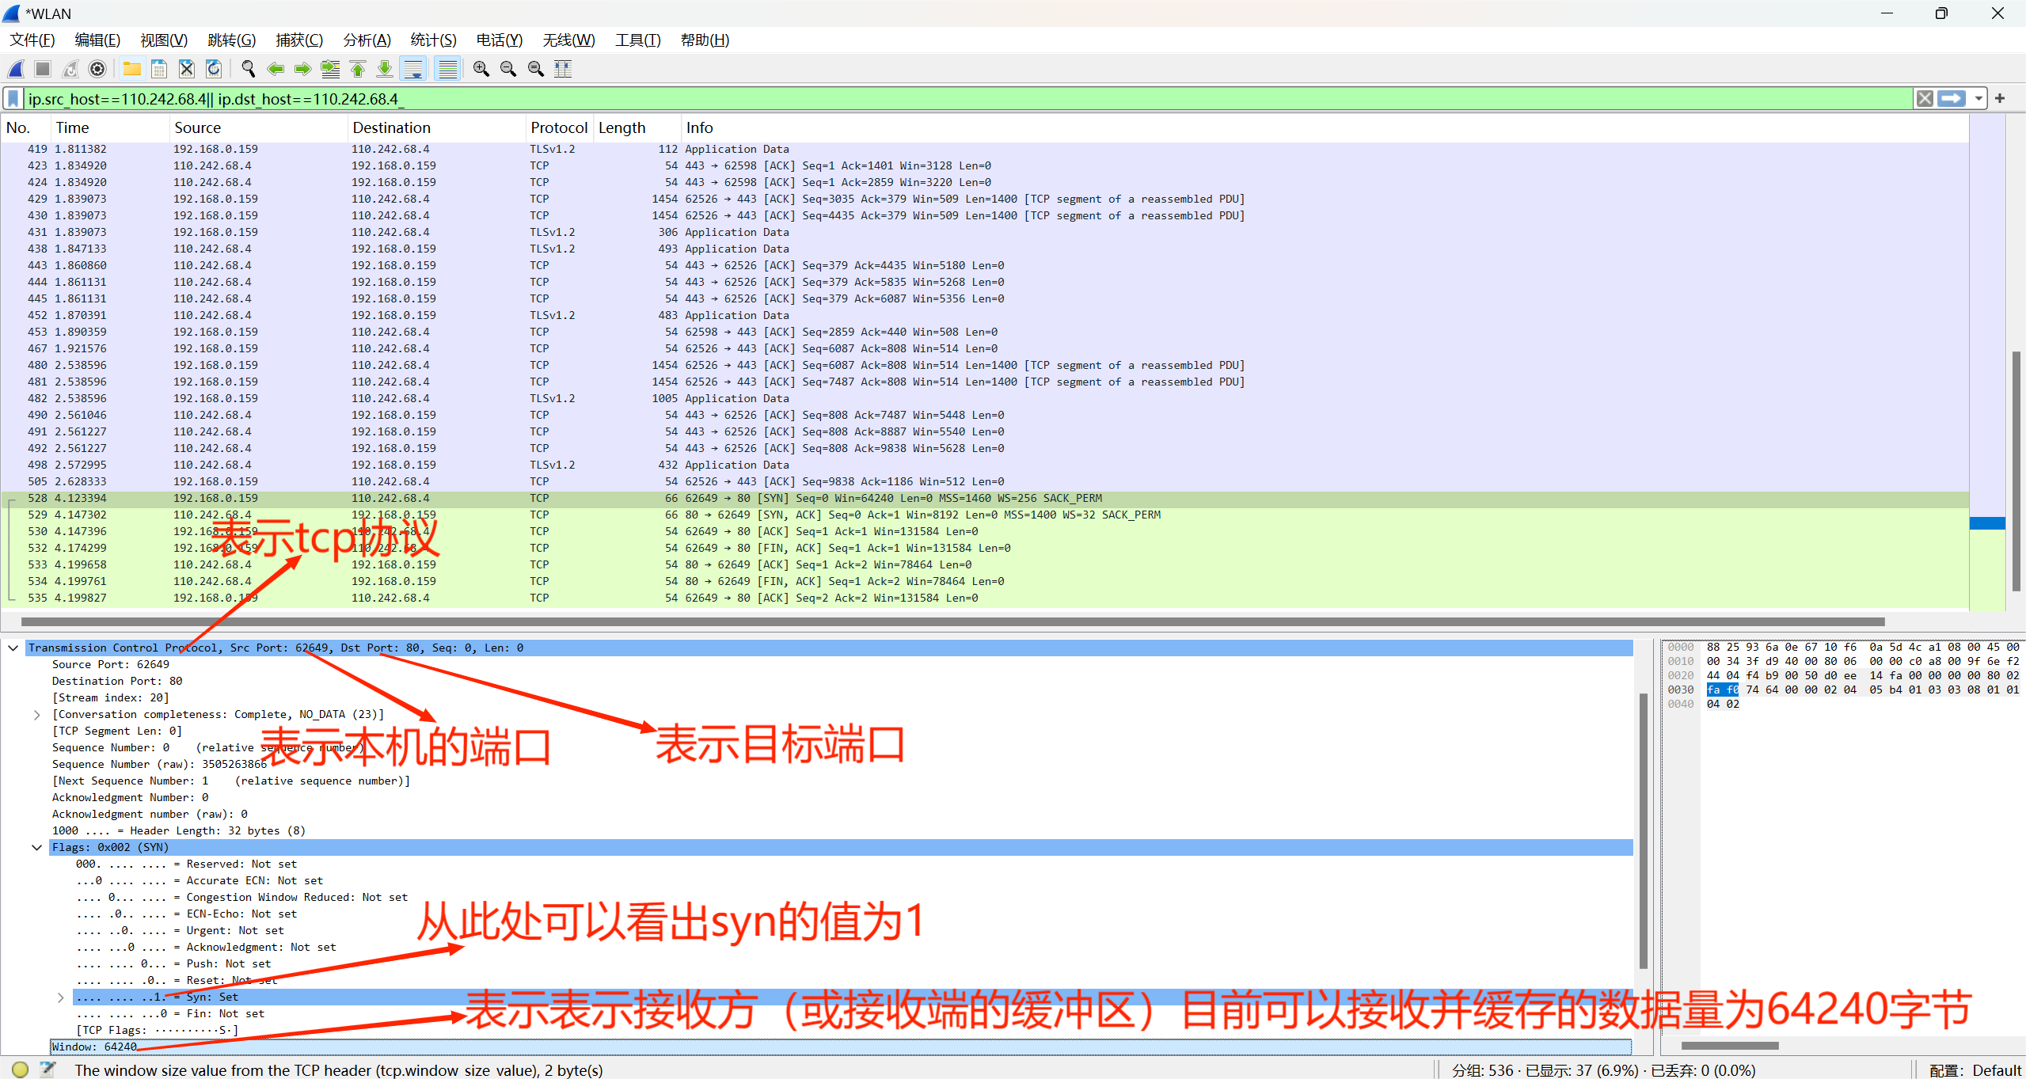Collapse Transmission Control Protocol tree
Image resolution: width=2026 pixels, height=1079 pixels.
click(x=13, y=648)
